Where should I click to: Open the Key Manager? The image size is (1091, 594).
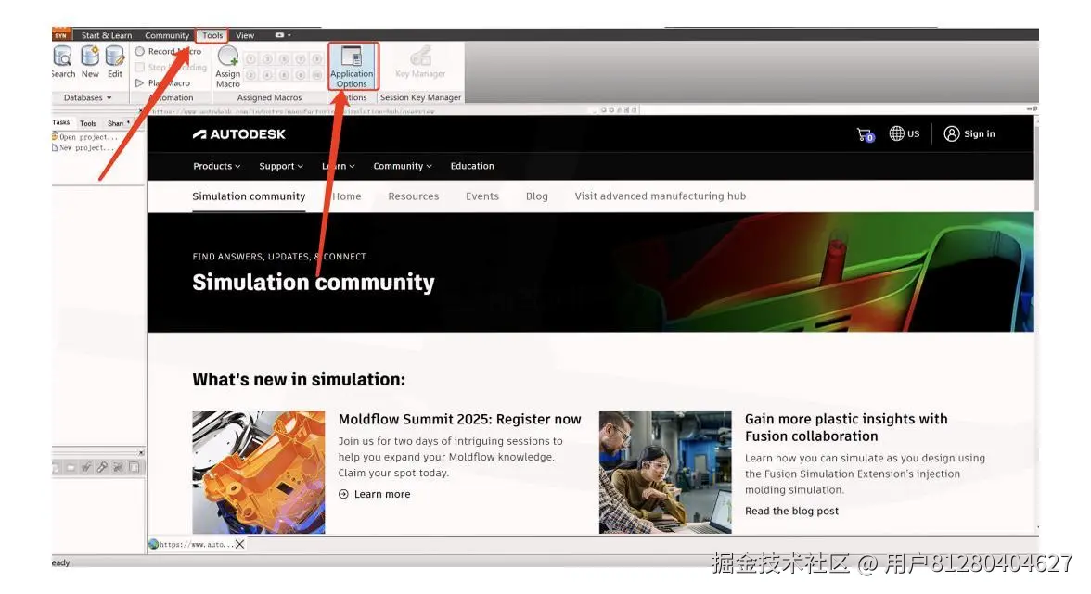(420, 59)
